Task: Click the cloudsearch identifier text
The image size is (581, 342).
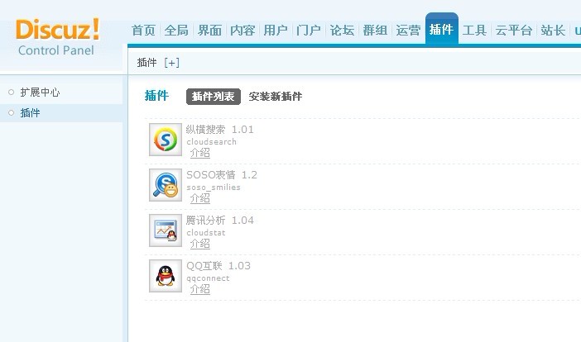Action: tap(212, 141)
